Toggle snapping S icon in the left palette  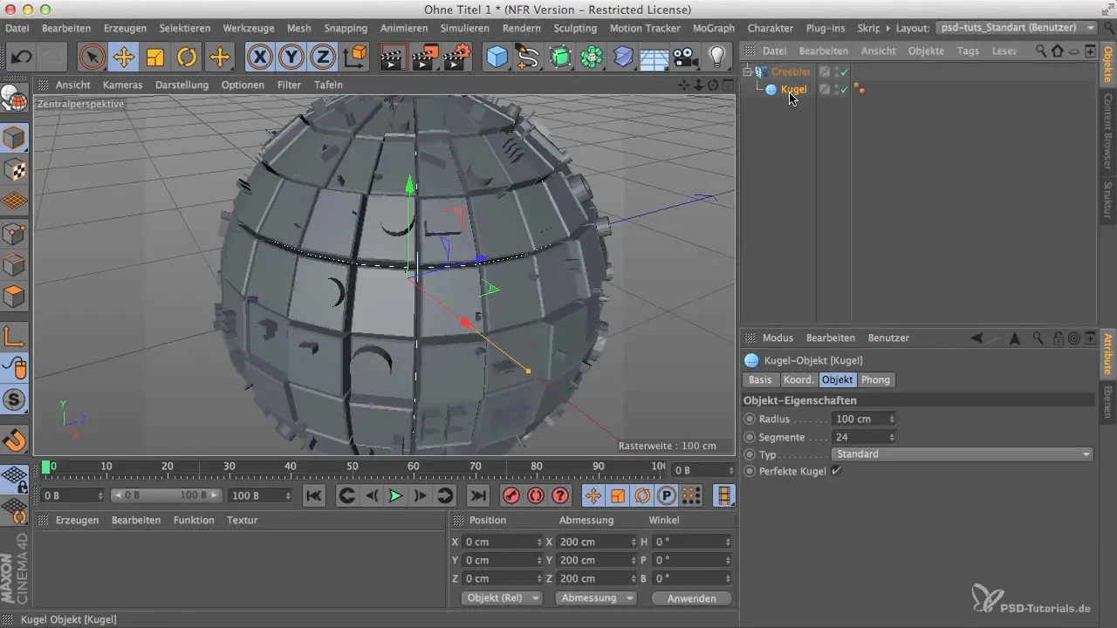[15, 401]
